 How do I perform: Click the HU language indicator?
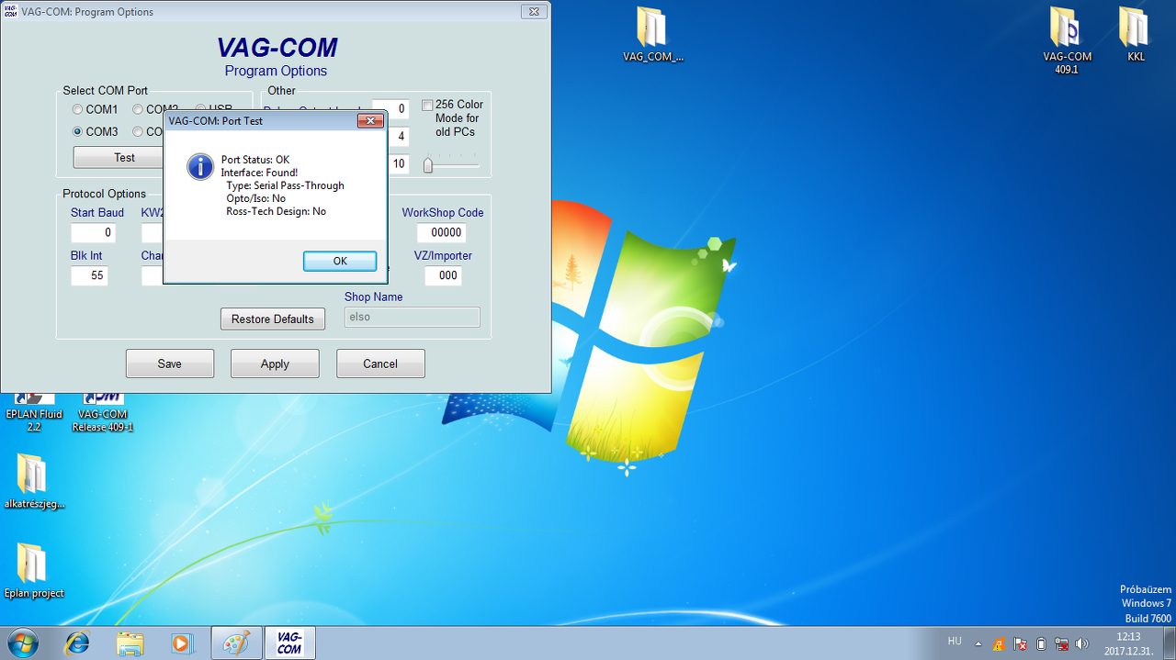coord(955,641)
